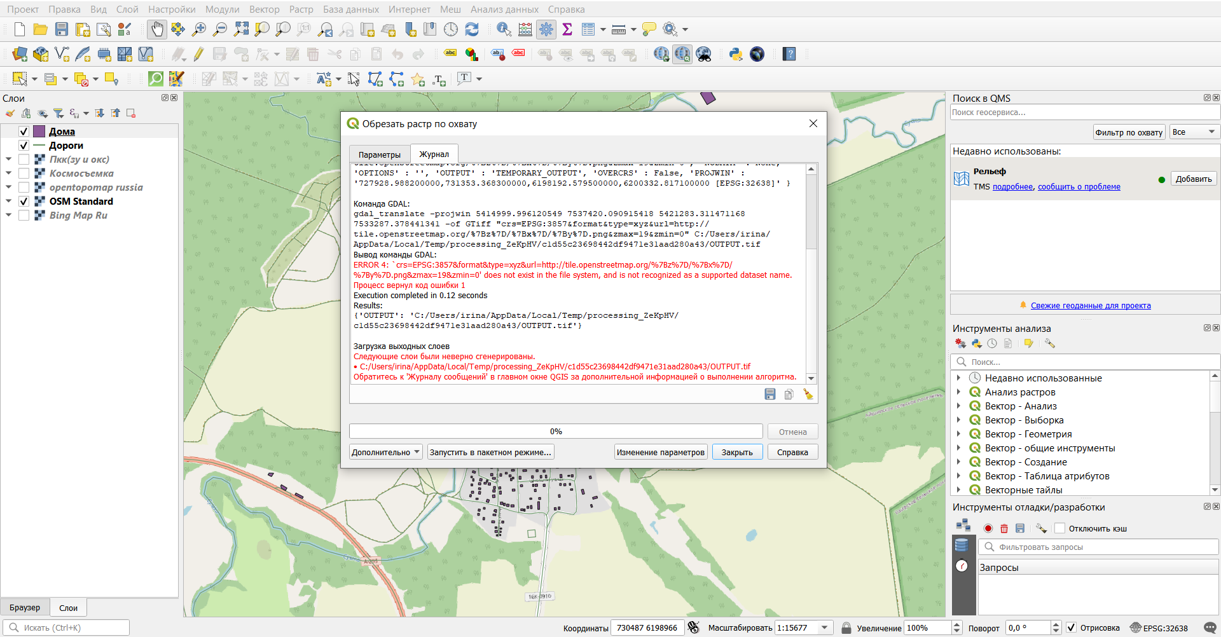Image resolution: width=1221 pixels, height=637 pixels.
Task: Switch to the Параметры tab
Action: tap(379, 154)
